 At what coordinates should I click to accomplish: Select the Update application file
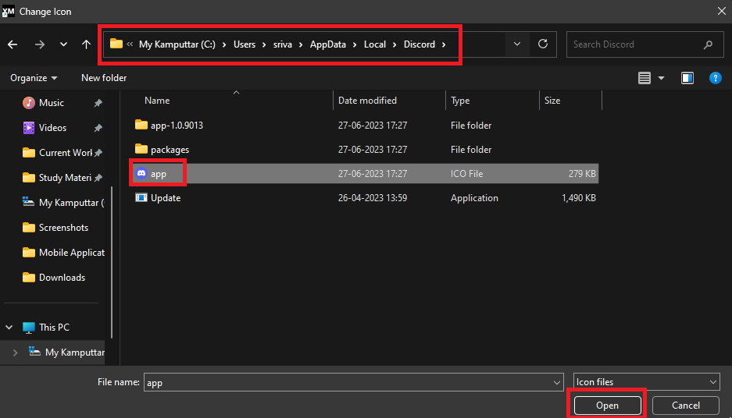[165, 198]
